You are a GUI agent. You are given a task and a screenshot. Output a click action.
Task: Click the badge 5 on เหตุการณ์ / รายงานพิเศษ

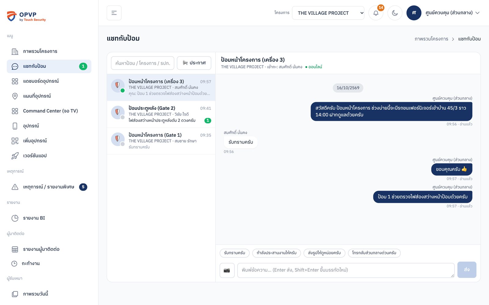click(x=83, y=187)
